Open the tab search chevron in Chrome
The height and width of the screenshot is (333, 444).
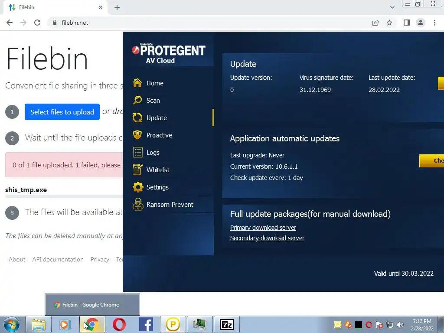pyautogui.click(x=392, y=7)
